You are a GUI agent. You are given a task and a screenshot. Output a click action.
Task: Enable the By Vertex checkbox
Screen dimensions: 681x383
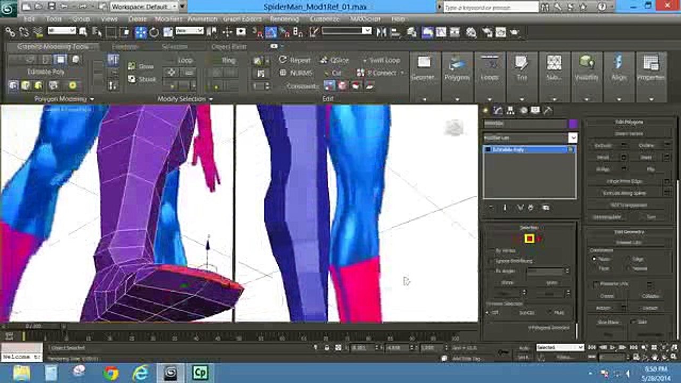tap(491, 251)
